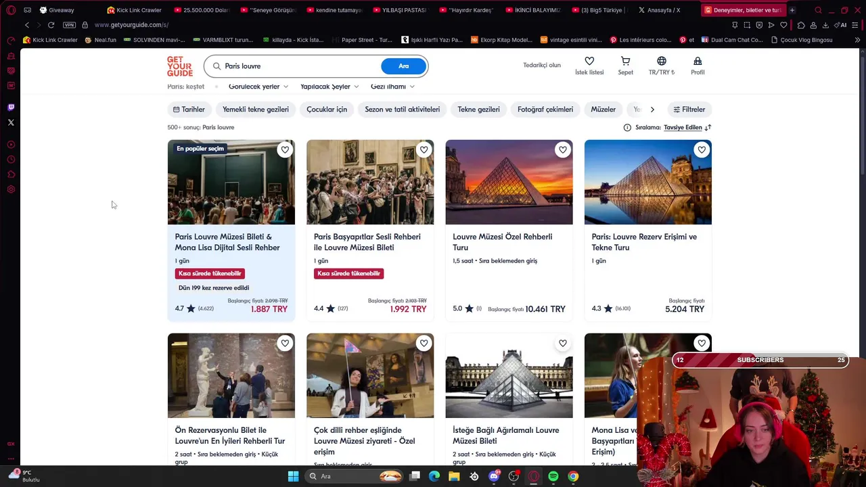Show more category chips with right arrow
This screenshot has width=866, height=487.
coord(652,110)
